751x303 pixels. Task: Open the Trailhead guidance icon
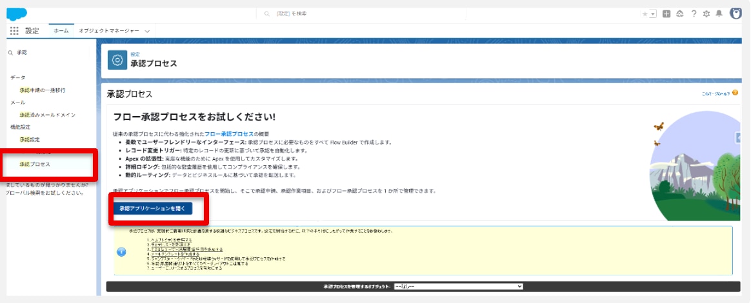click(x=680, y=14)
